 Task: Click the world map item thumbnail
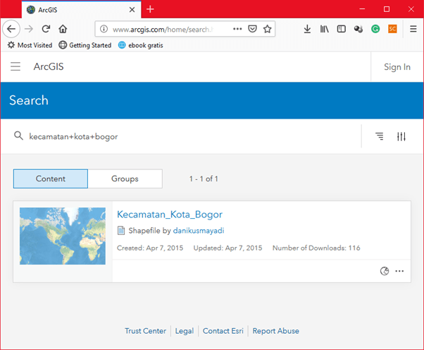point(63,236)
